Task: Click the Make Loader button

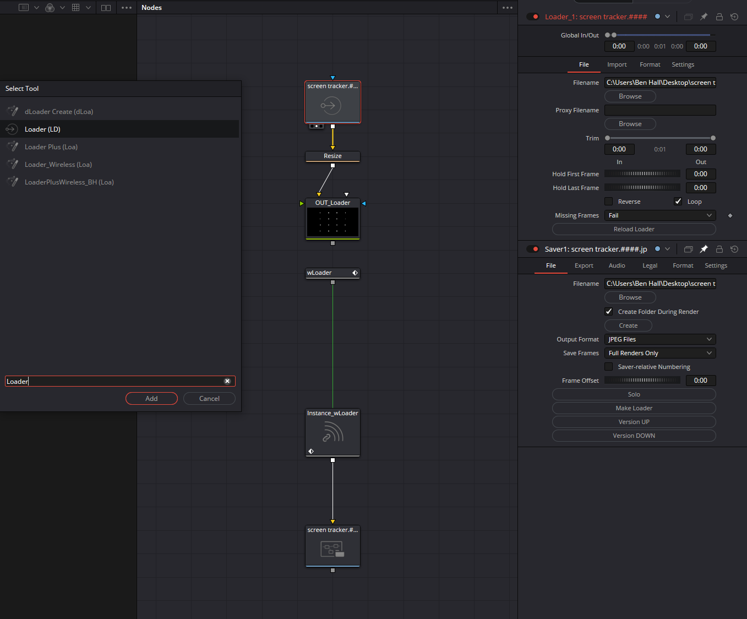Action: pos(634,409)
